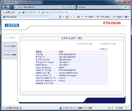Click the Help question mark icon

(126, 17)
